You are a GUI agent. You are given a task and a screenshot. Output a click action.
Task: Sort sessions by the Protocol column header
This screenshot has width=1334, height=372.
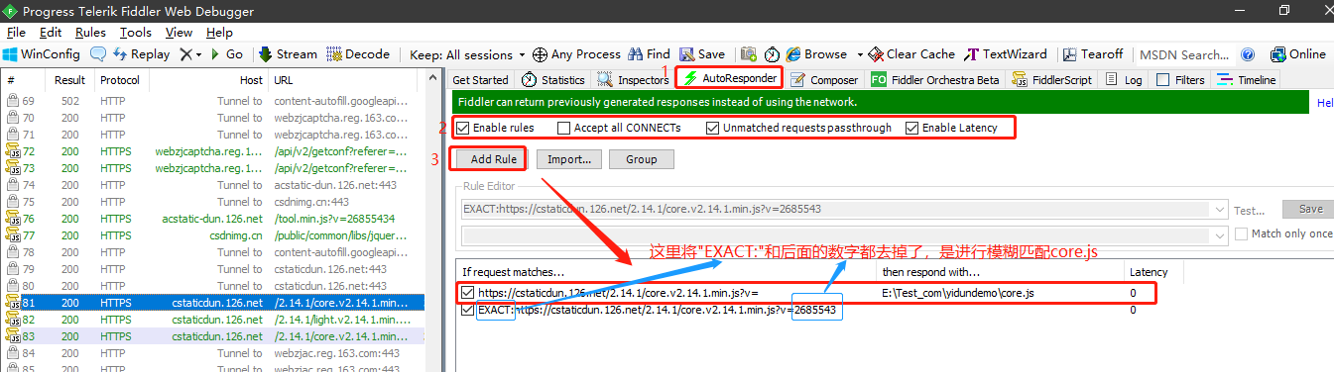(120, 79)
